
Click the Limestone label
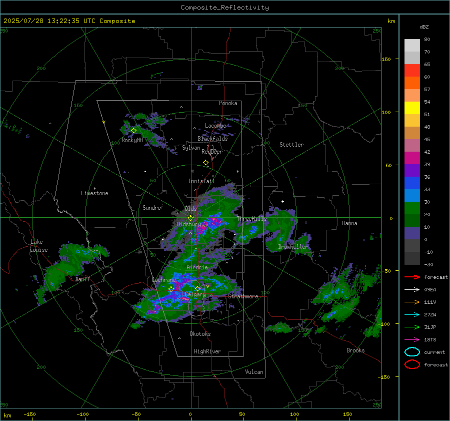(94, 193)
